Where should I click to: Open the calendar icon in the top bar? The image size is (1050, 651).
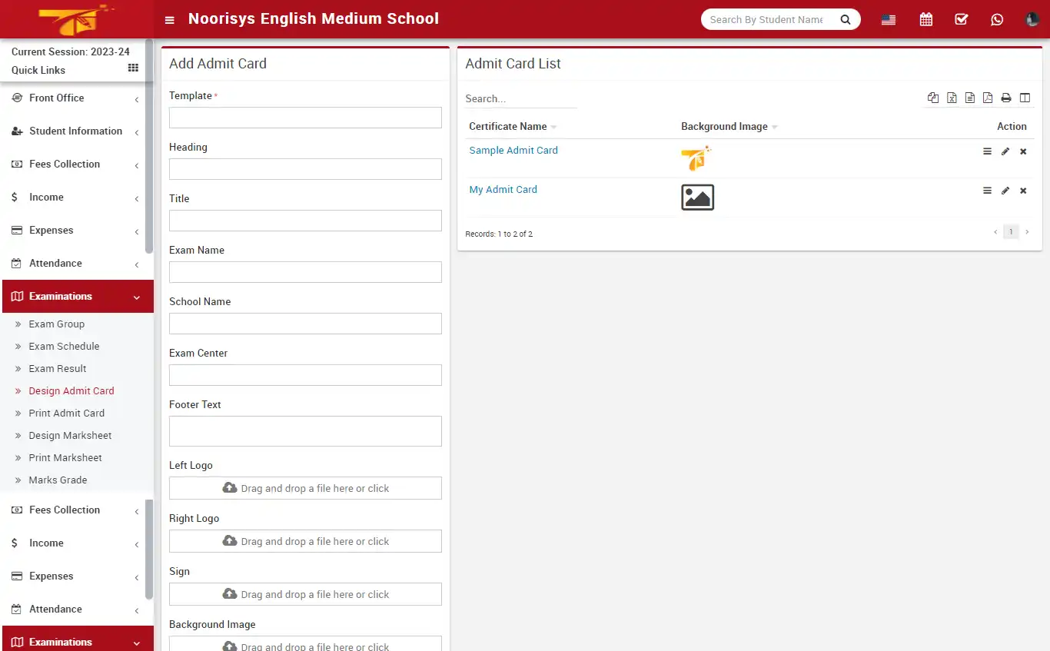[x=925, y=19]
